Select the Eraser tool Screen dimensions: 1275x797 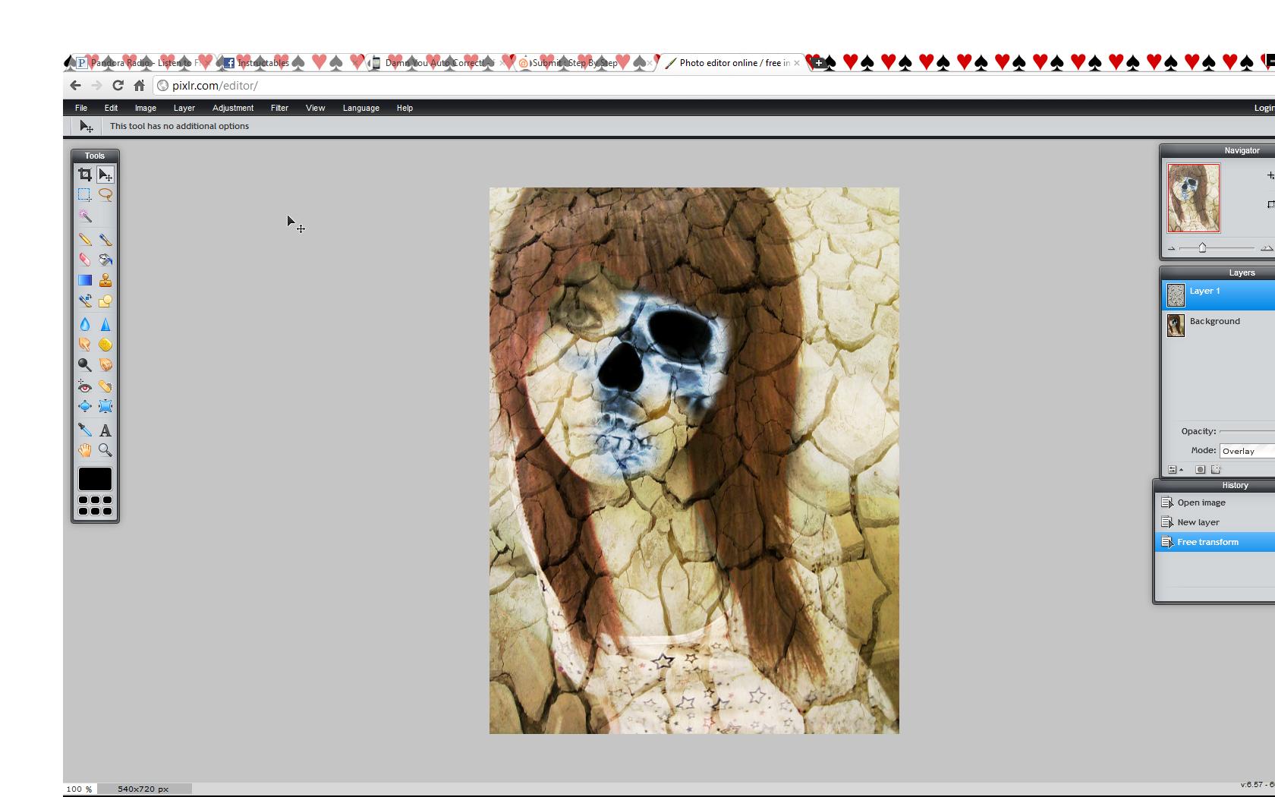85,260
